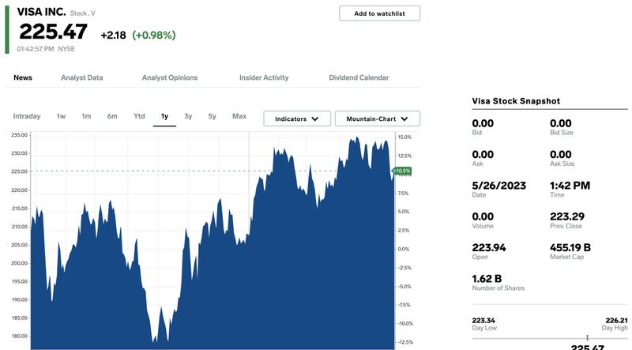
Task: Click the +2.18 price change value
Action: pyautogui.click(x=113, y=35)
